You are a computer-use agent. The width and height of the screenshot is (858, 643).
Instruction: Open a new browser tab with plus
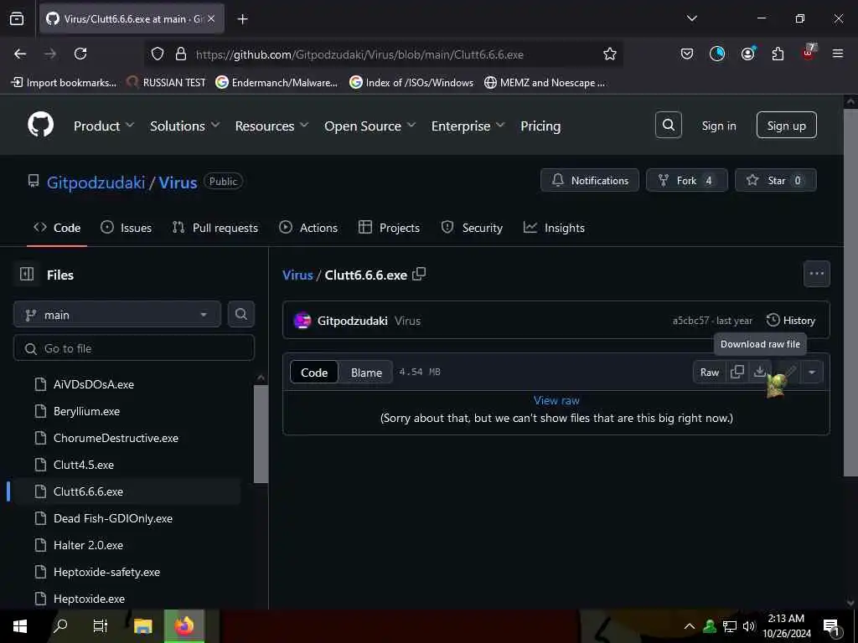coord(242,19)
